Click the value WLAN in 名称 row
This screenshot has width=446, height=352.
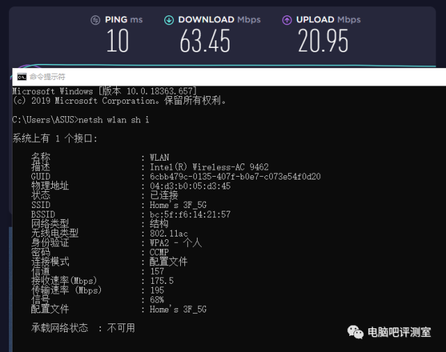click(159, 157)
